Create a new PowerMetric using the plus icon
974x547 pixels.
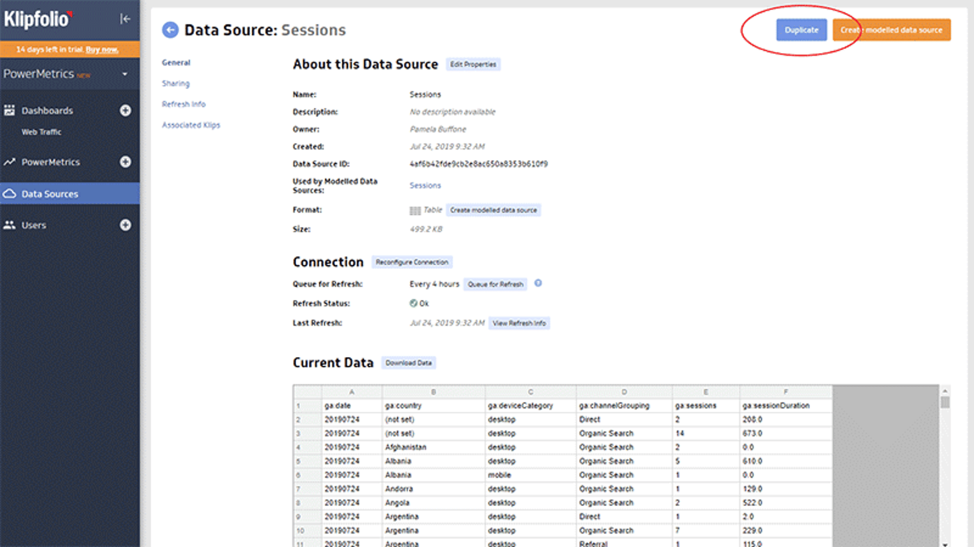point(125,162)
